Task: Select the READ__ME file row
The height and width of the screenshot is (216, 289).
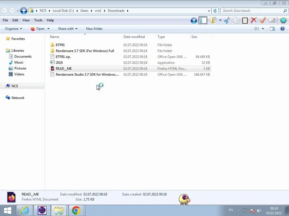Action: 130,69
